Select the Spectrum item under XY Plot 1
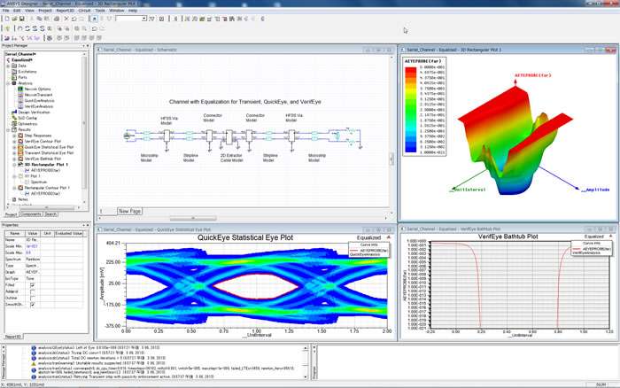Image resolution: width=620 pixels, height=388 pixels. point(39,182)
